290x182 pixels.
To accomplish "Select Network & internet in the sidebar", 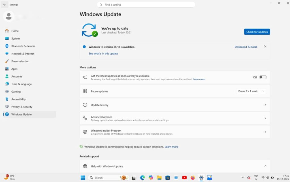I will click(23, 54).
